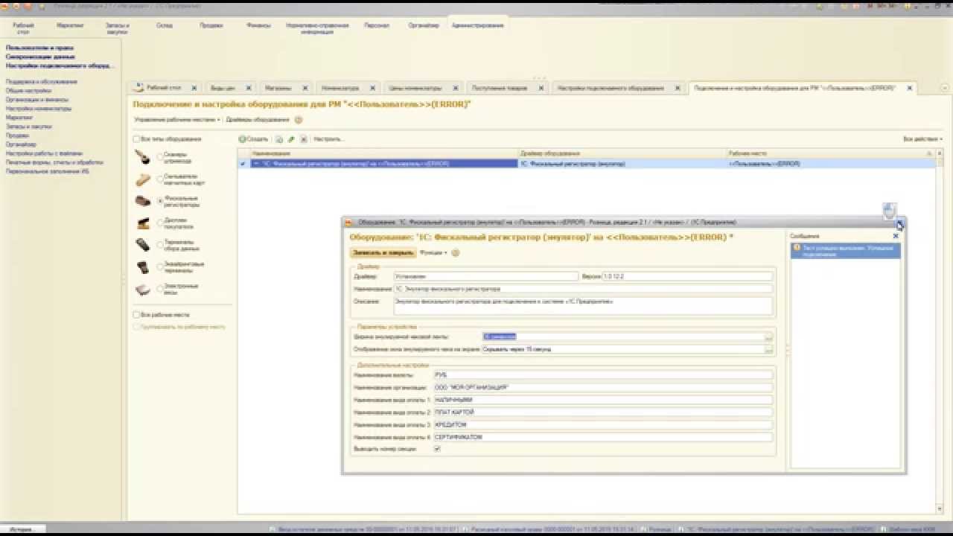Toggle the Все рабочие места checkbox
The image size is (953, 536).
point(136,315)
